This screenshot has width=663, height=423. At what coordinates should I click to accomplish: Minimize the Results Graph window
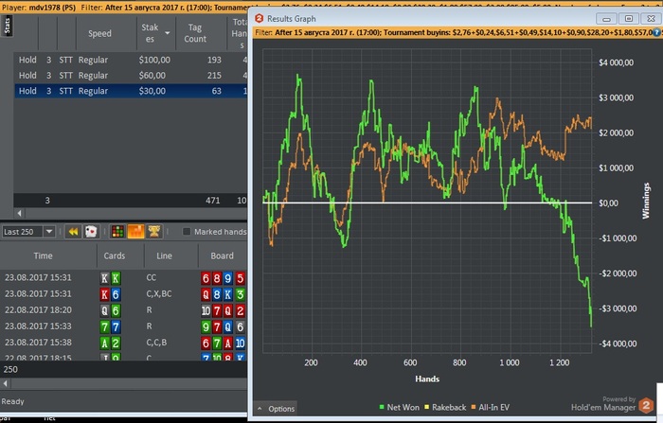tap(606, 19)
